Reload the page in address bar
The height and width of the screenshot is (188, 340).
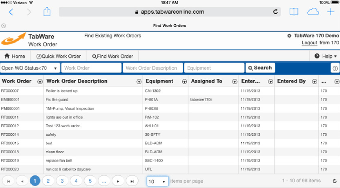tap(275, 12)
